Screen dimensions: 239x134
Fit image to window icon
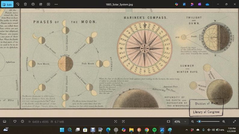pos(169,121)
